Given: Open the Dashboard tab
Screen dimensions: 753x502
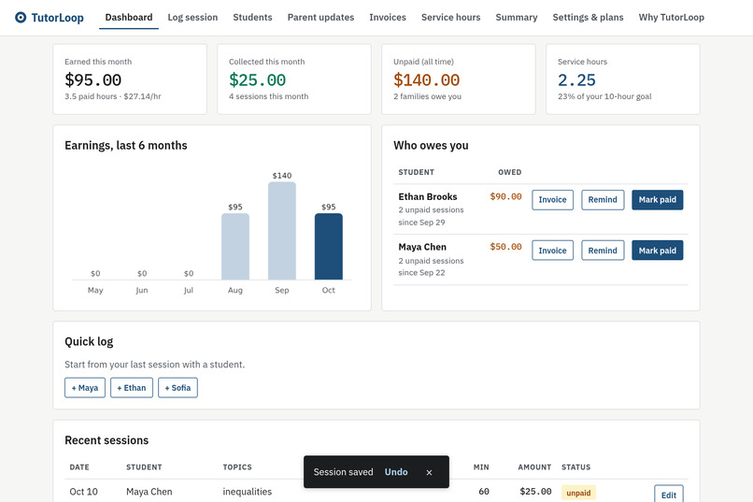Looking at the screenshot, I should [129, 17].
